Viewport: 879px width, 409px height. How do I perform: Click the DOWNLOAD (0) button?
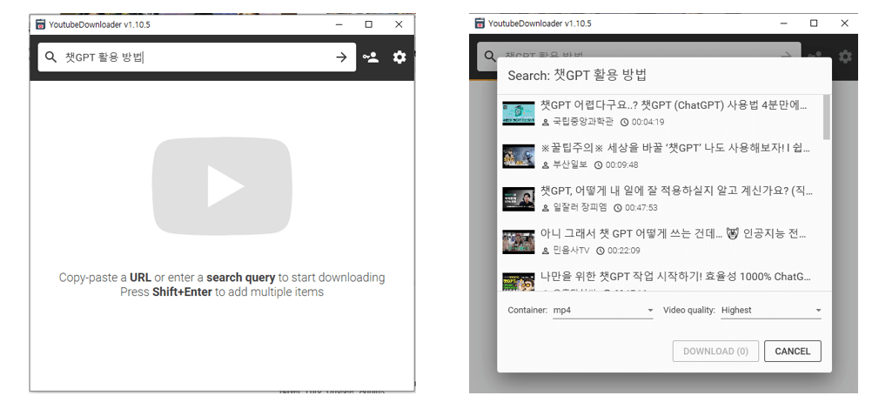715,352
